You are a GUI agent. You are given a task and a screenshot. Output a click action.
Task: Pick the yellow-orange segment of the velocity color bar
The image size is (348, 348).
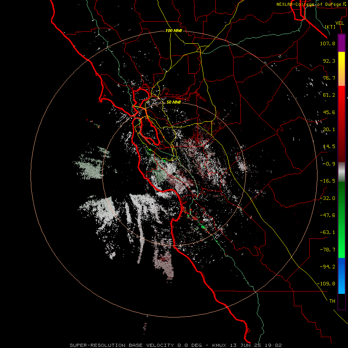tap(341, 69)
